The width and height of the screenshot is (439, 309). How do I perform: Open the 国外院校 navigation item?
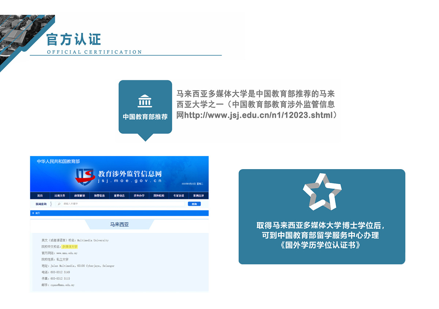159,196
